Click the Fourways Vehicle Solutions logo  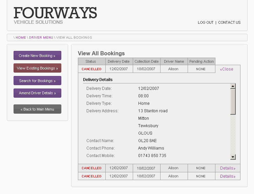point(55,15)
